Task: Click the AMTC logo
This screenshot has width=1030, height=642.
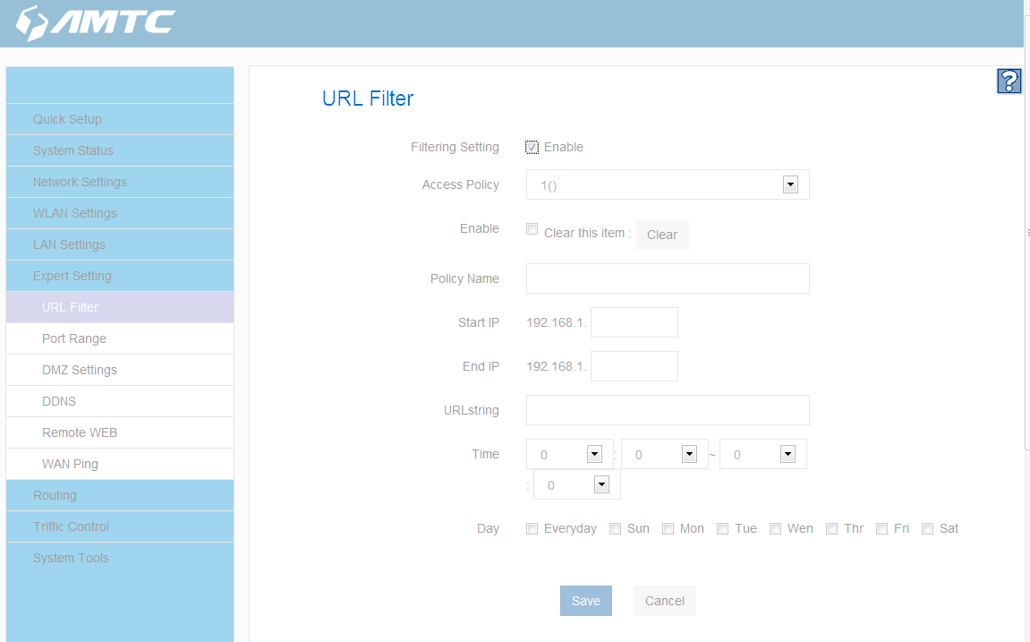Action: pos(95,23)
